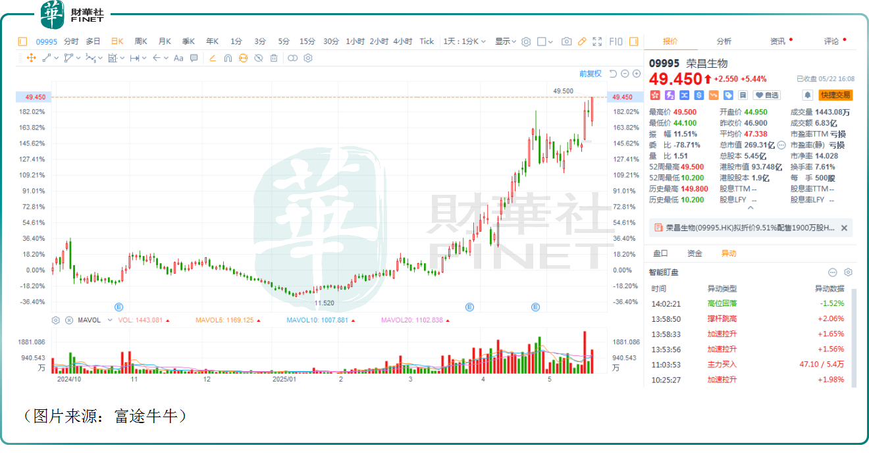This screenshot has width=869, height=458.
Task: Click the blue price tag icon
Action: 728,95
